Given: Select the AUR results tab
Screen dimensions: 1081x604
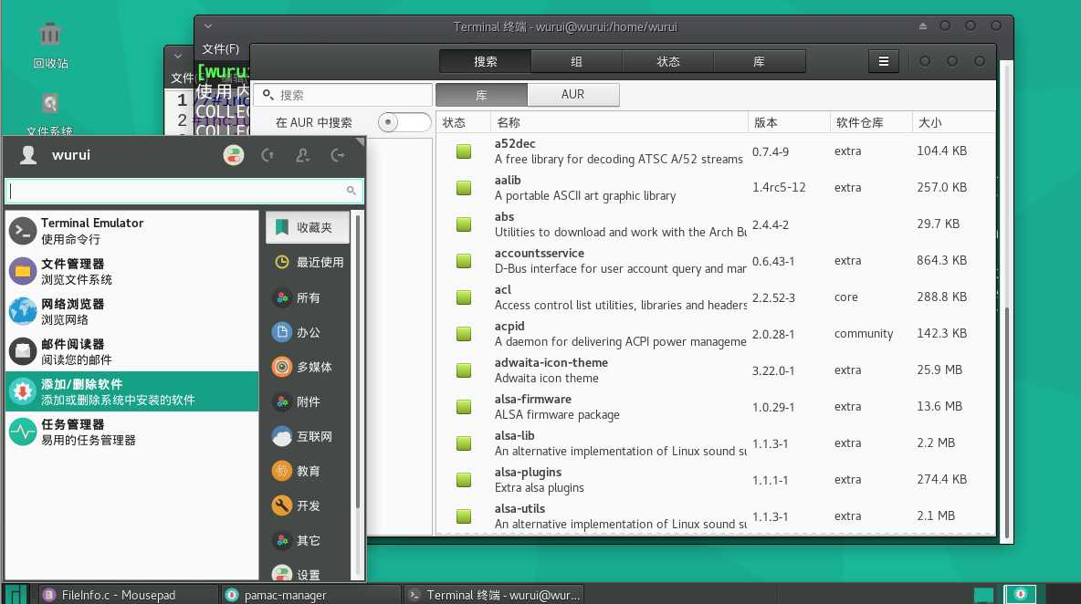Looking at the screenshot, I should (572, 94).
